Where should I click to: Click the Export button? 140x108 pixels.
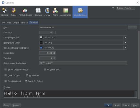coord(7,105)
